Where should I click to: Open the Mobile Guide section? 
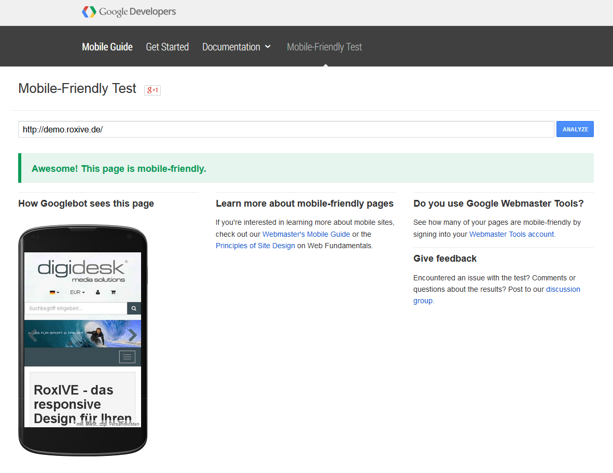[107, 47]
